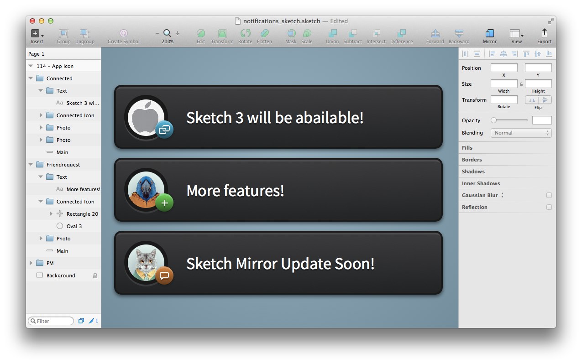Image resolution: width=582 pixels, height=364 pixels.
Task: Click the Ungroup toolbar icon
Action: click(x=84, y=33)
